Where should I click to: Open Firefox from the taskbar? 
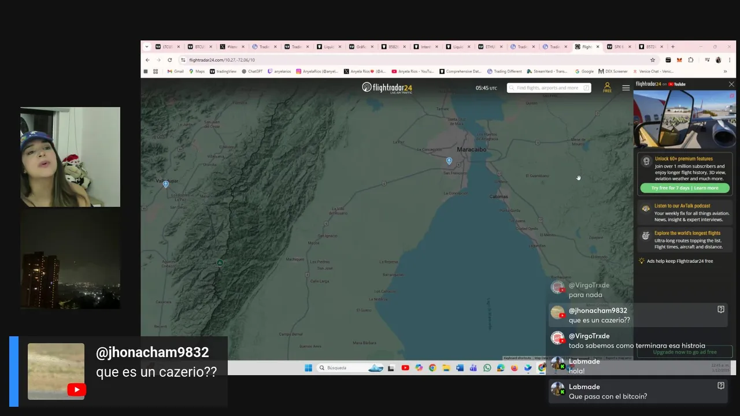[514, 368]
